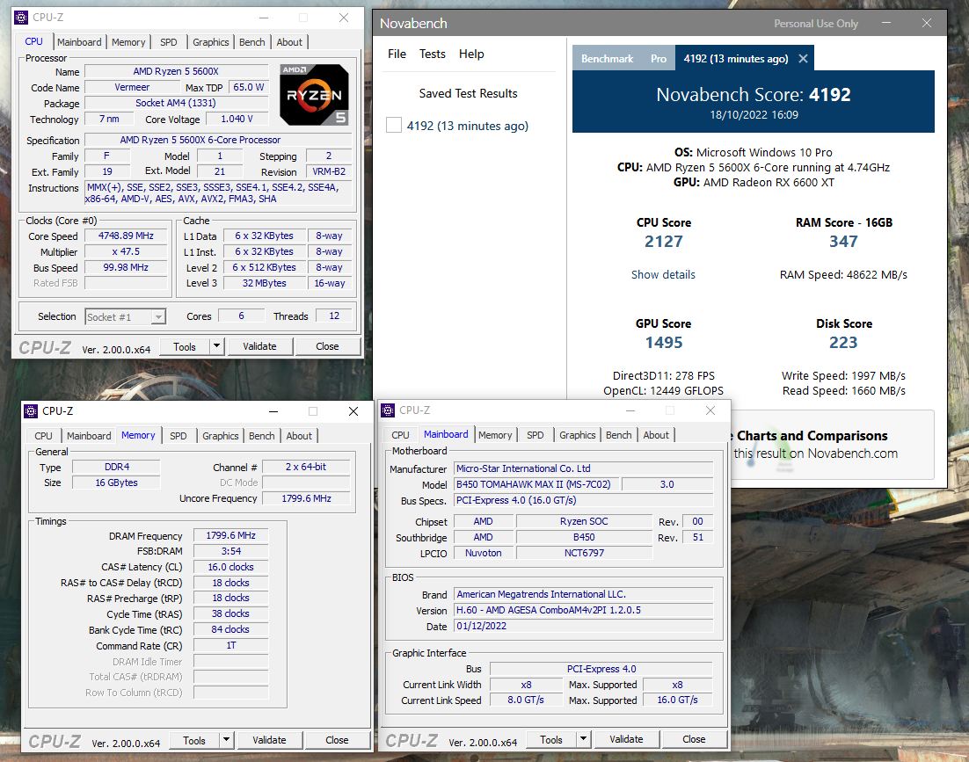Image resolution: width=969 pixels, height=762 pixels.
Task: Click CPU-Z app icon in top window title bar
Action: click(x=21, y=18)
